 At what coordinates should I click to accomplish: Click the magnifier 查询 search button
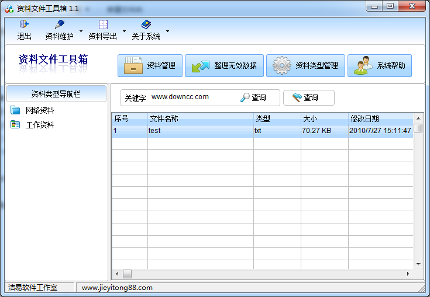[253, 98]
